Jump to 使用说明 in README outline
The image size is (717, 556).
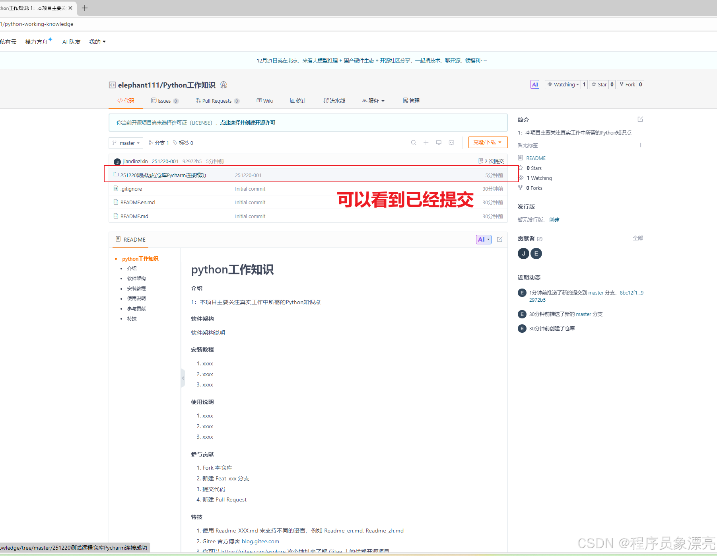136,298
